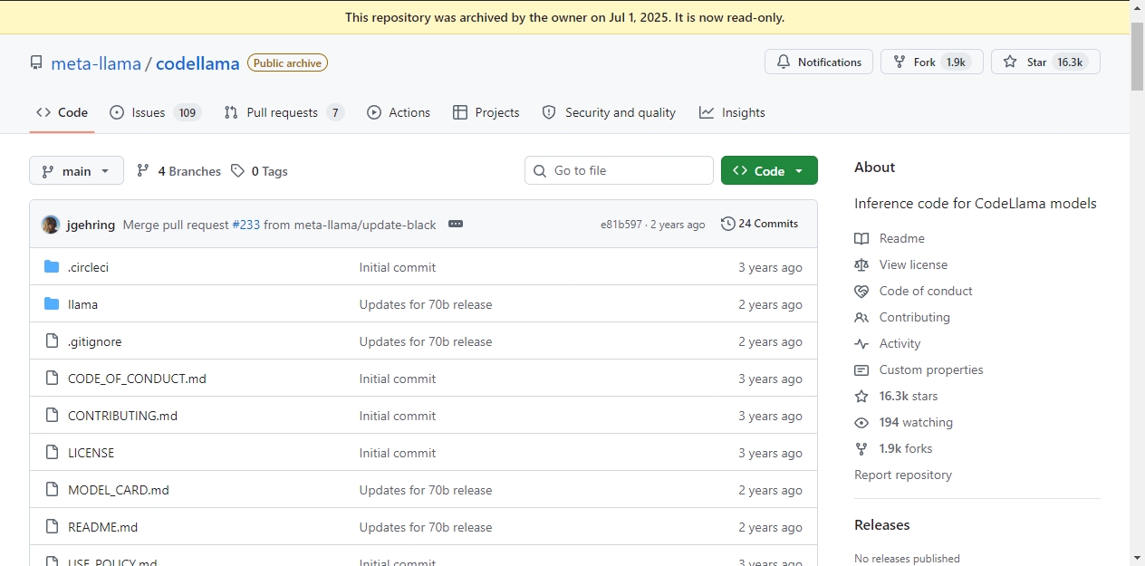Open CONTRIBUTING.md file
This screenshot has height=566, width=1145.
pos(122,416)
